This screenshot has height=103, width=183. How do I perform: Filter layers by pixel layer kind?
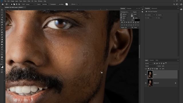(x=154, y=63)
